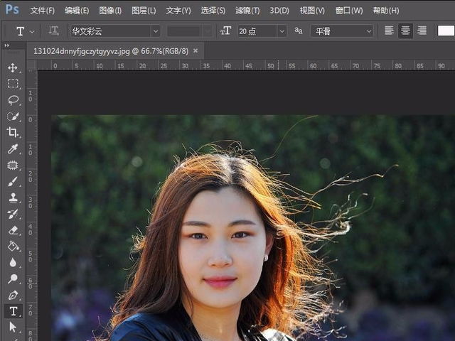This screenshot has height=341, width=455.
Task: Select the Lasso tool
Action: (13, 100)
